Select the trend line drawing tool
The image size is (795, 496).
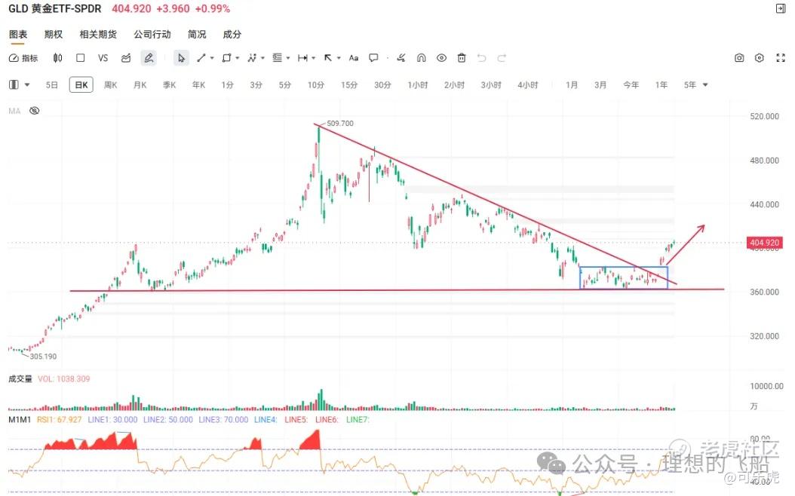click(201, 58)
